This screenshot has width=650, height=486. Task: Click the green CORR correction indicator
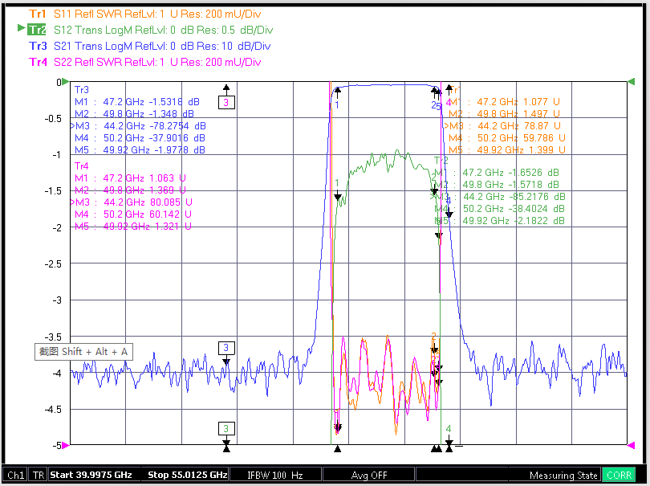pos(619,476)
